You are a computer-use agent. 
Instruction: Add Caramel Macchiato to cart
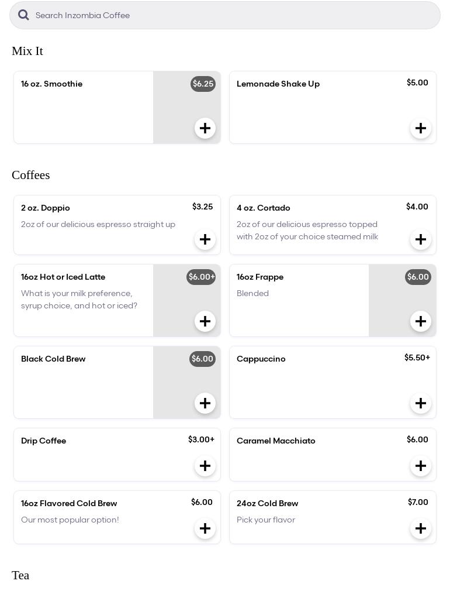point(421,466)
